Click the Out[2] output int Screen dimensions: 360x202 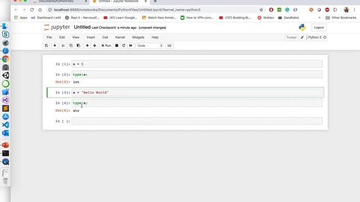coord(76,82)
